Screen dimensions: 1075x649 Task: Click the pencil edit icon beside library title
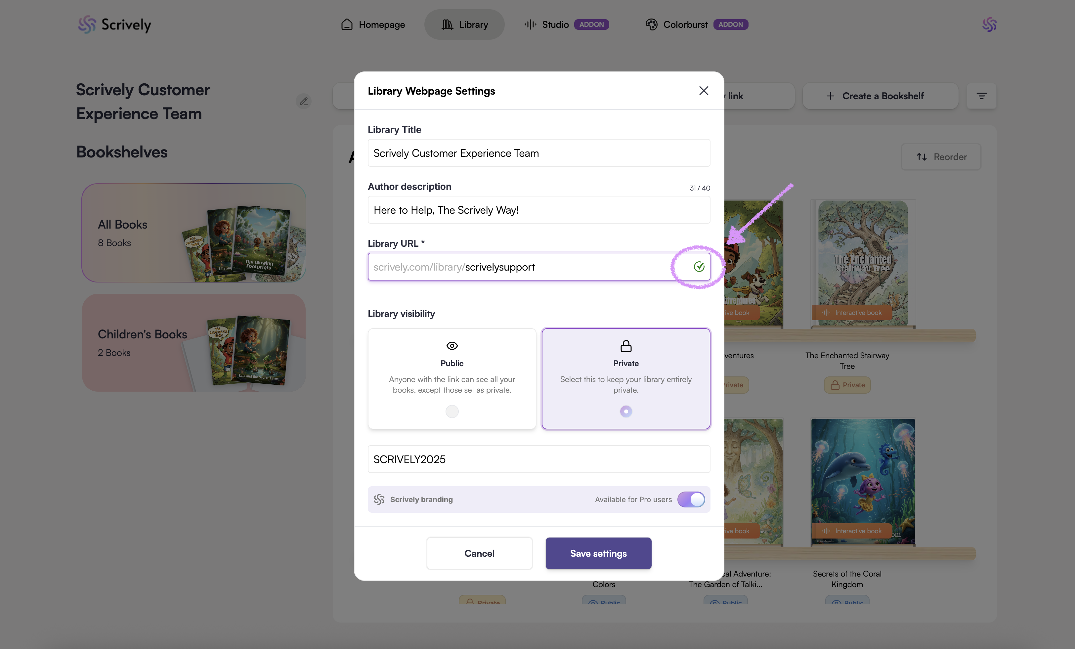(304, 101)
